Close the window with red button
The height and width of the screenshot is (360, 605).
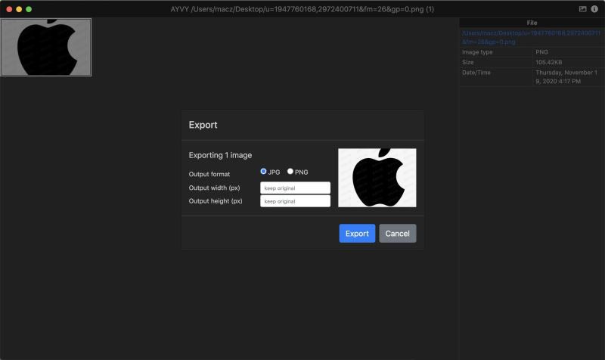point(9,9)
